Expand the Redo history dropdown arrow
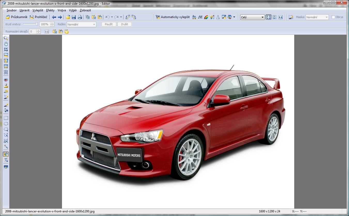Viewport: 349px width, 216px height. (x=121, y=17)
